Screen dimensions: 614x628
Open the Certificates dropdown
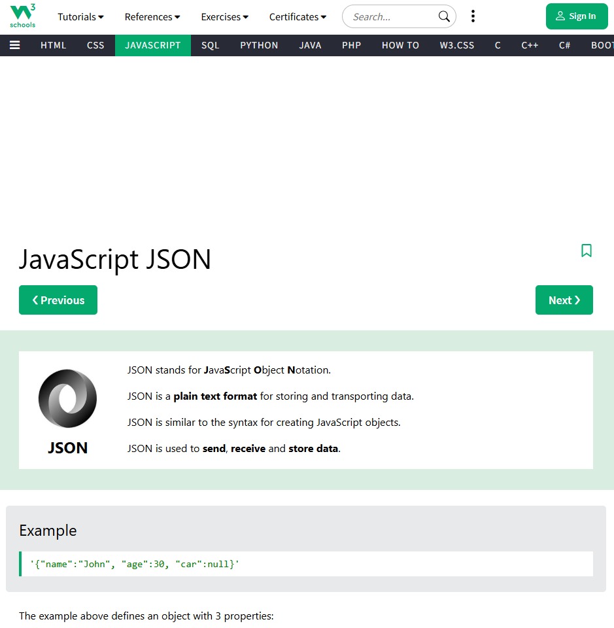point(298,16)
